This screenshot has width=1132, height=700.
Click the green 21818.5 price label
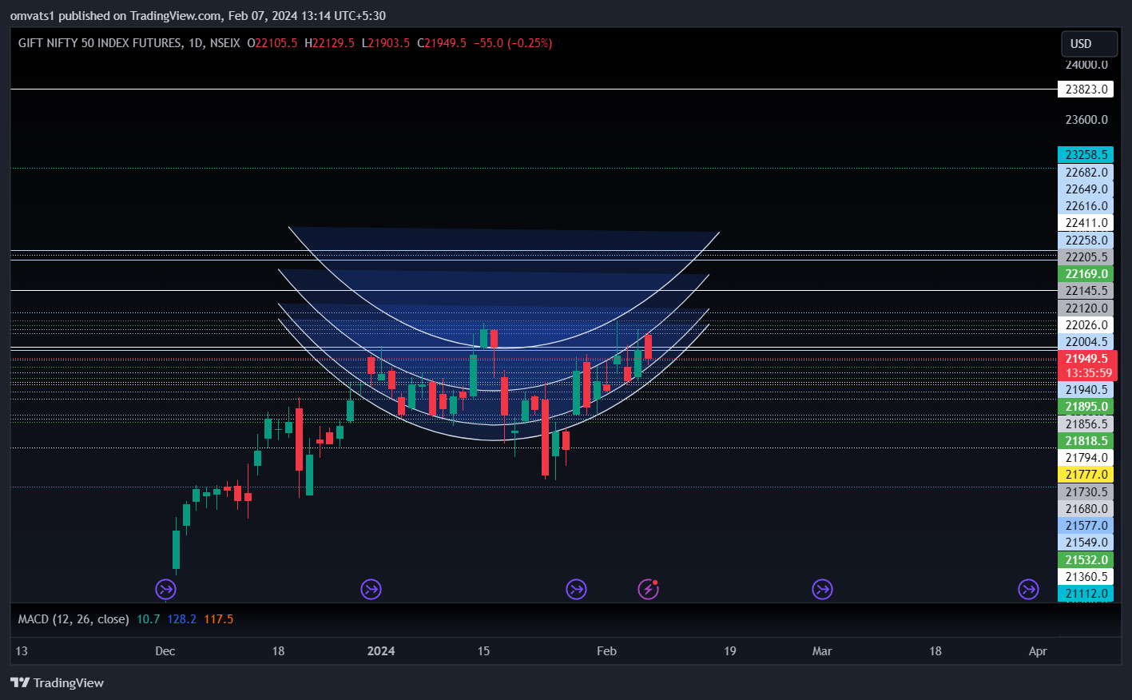point(1086,441)
